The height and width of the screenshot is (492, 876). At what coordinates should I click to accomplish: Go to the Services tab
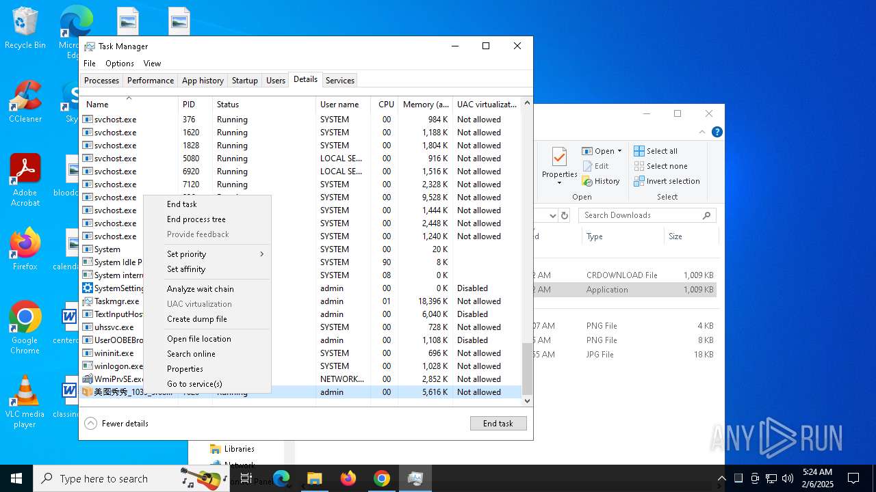click(340, 81)
